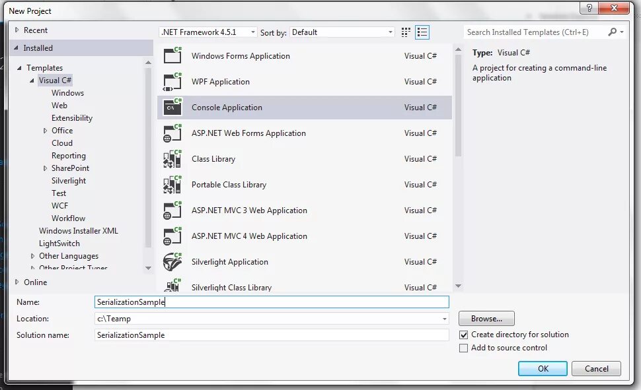Select WPF Application template name
Image resolution: width=641 pixels, height=390 pixels.
point(221,82)
